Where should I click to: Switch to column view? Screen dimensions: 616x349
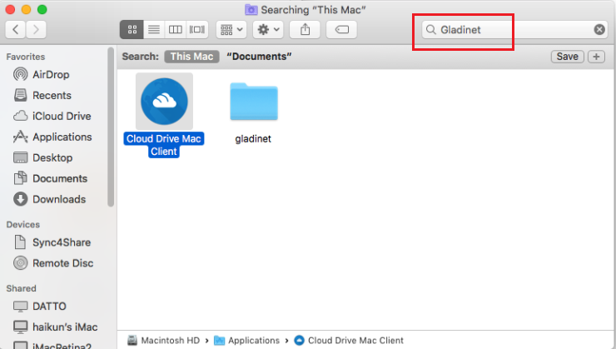point(175,29)
